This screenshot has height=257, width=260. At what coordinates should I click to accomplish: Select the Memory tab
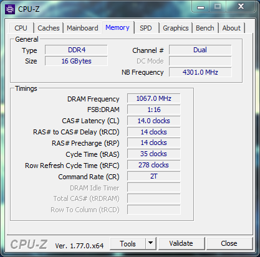(x=117, y=27)
